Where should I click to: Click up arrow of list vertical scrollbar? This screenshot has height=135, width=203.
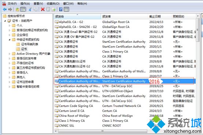[198, 16]
